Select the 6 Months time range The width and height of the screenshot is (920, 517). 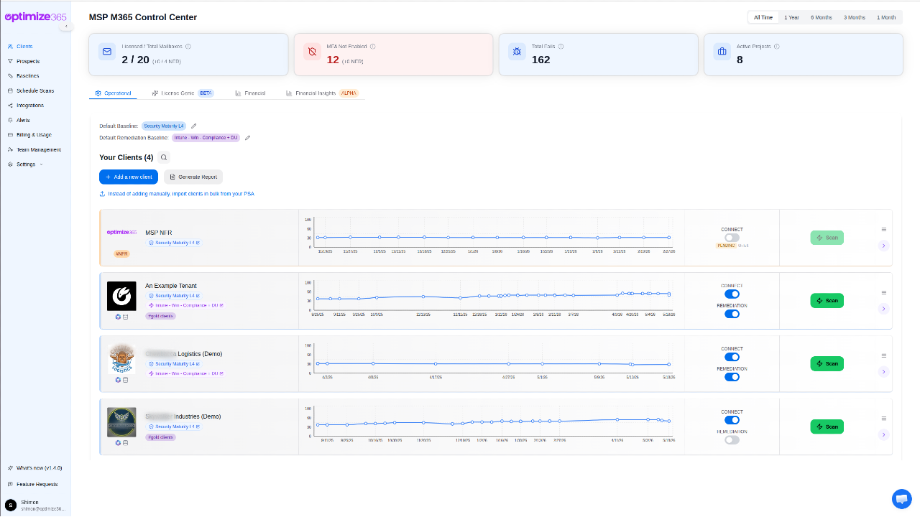822,17
